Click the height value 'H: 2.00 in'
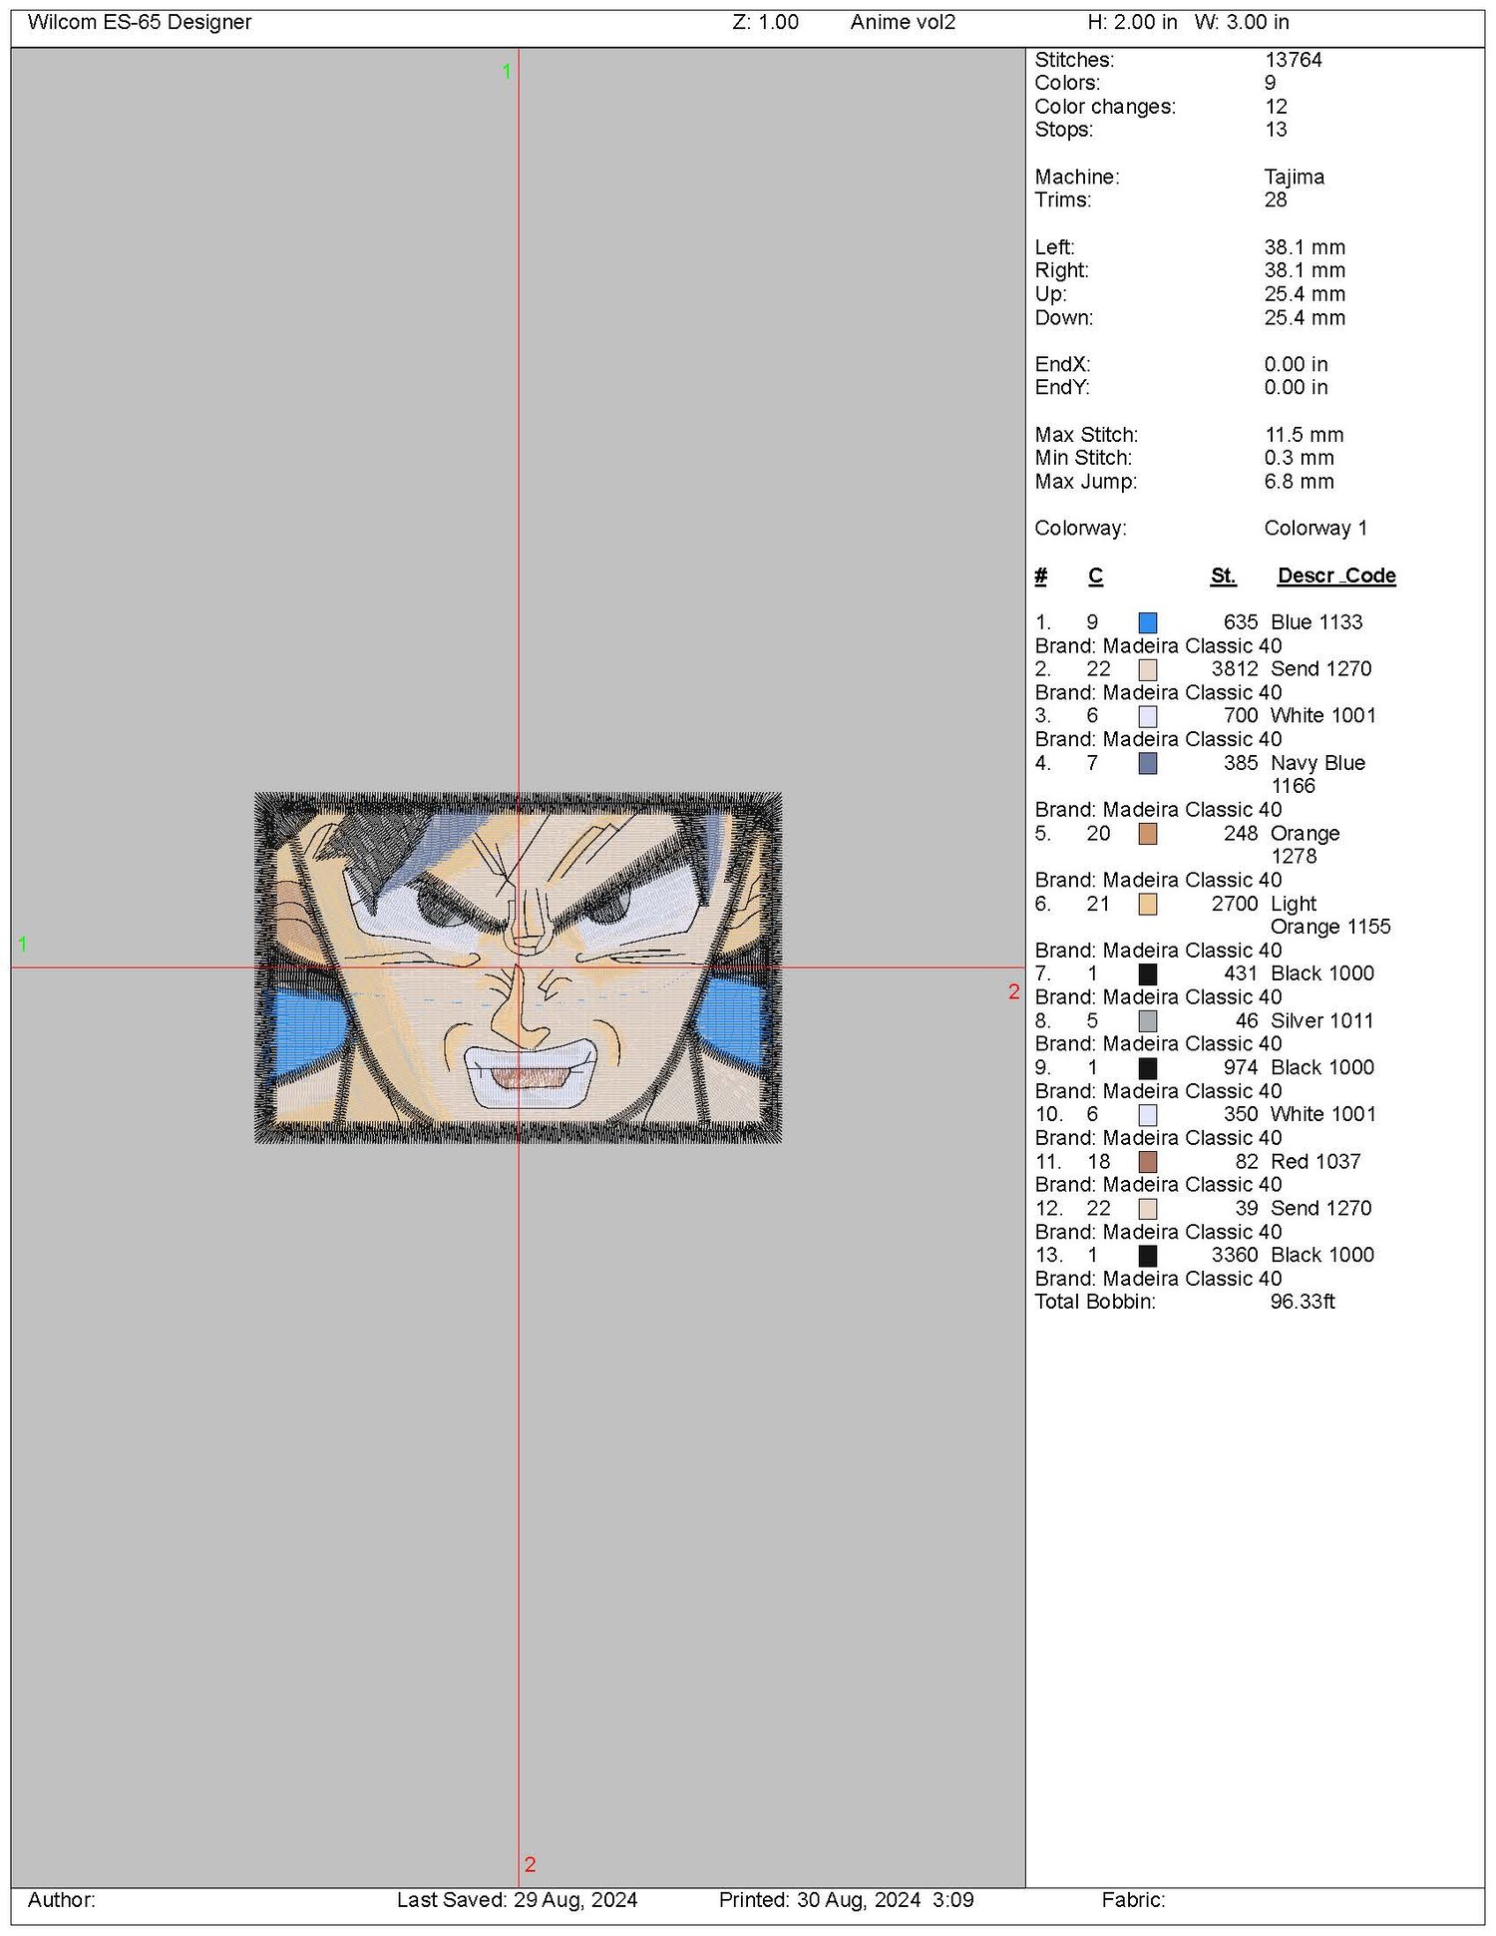This screenshot has width=1496, height=1936. pos(1132,22)
